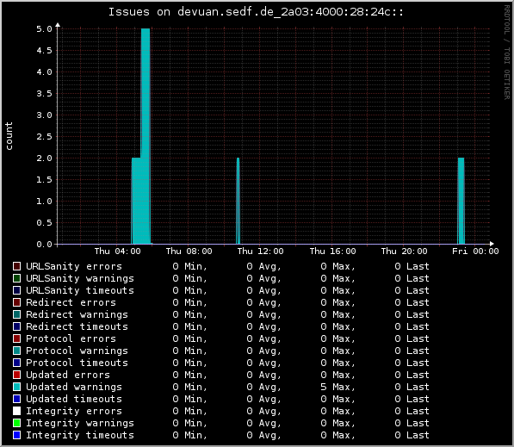Click the thin cyan spike before Thu 12:00
The width and height of the screenshot is (514, 447).
238,201
